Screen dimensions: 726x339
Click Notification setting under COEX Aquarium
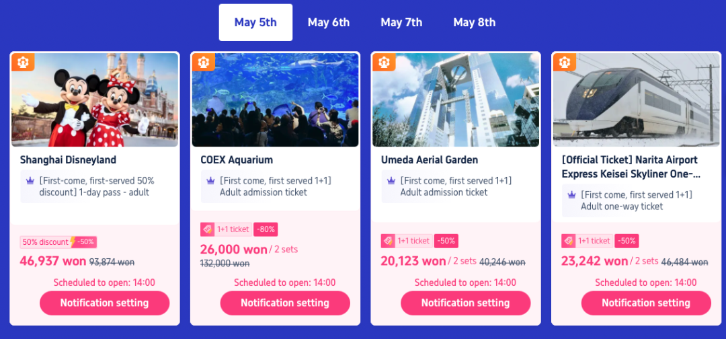(285, 303)
